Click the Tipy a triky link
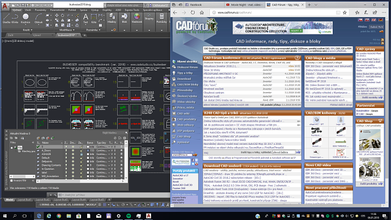Image resolution: width=391 pixels, height=220 pixels. [185, 73]
